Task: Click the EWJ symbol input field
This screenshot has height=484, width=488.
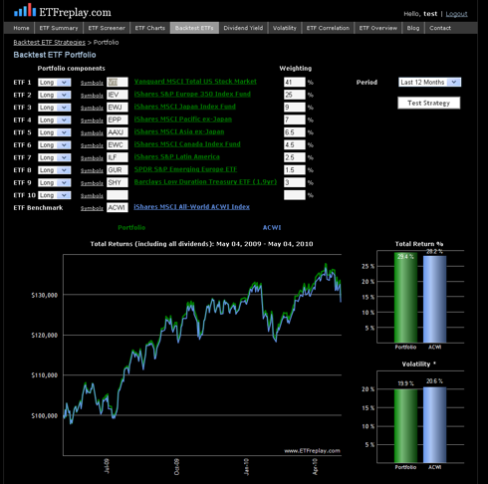Action: pos(118,108)
